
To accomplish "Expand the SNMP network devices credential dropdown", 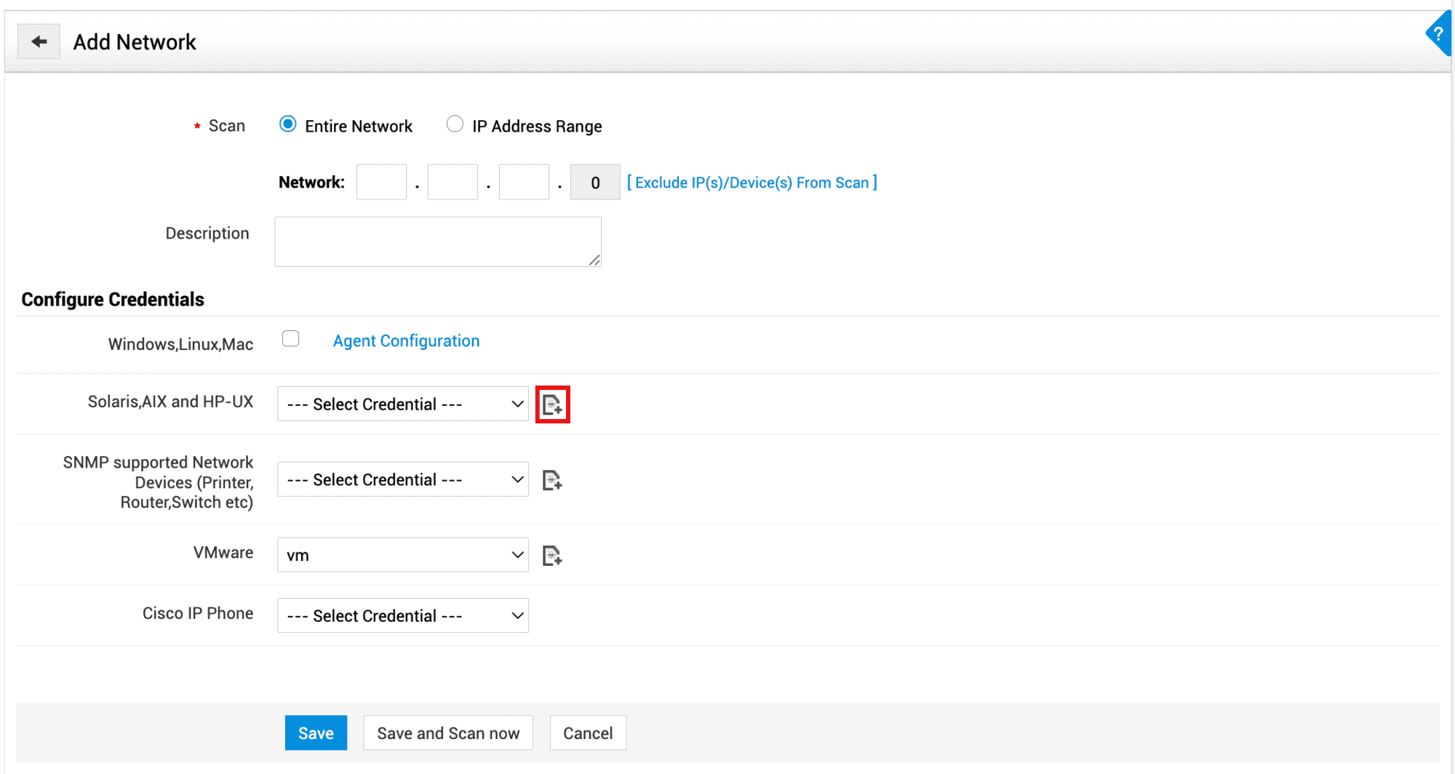I will tap(403, 480).
